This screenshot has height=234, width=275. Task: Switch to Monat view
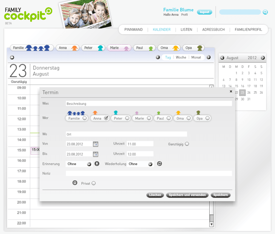196,58
